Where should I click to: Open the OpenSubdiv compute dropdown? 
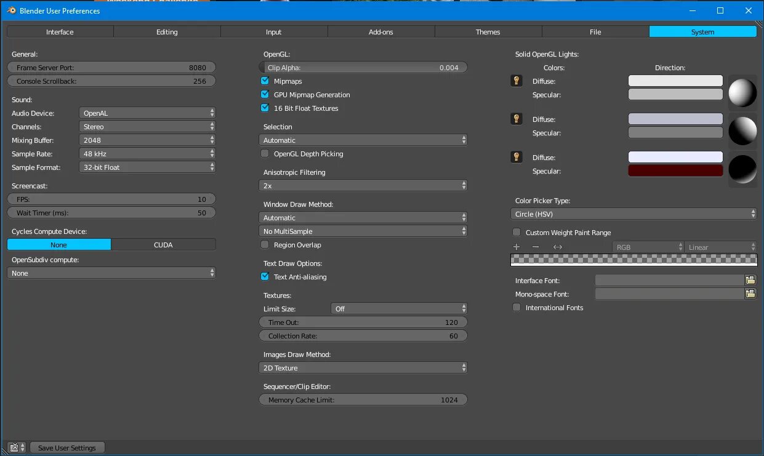coord(111,273)
